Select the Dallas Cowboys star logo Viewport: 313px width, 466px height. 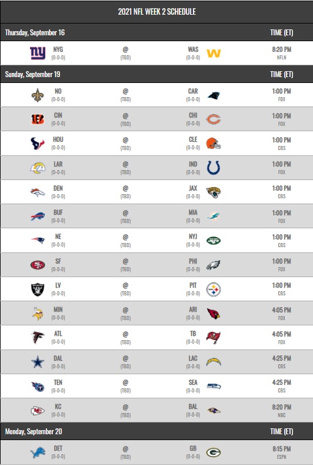[38, 362]
